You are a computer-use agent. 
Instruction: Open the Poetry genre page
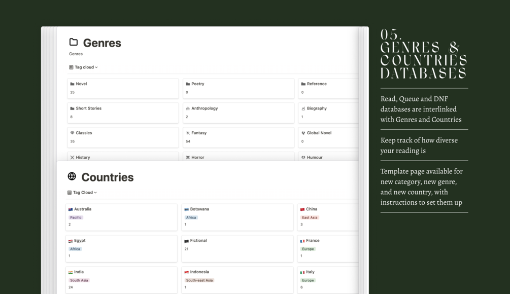[239, 88]
